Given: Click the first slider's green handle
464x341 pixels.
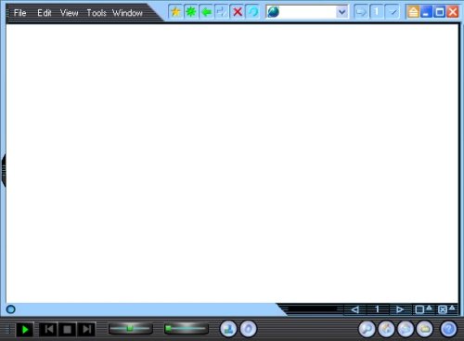Looking at the screenshot, I should (x=130, y=328).
